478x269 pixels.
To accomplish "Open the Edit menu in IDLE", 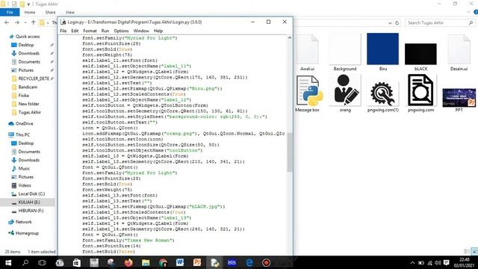I will [x=75, y=31].
